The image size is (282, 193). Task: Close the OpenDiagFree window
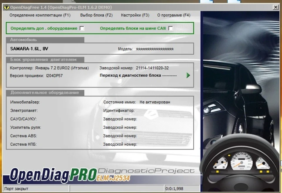coord(276,7)
